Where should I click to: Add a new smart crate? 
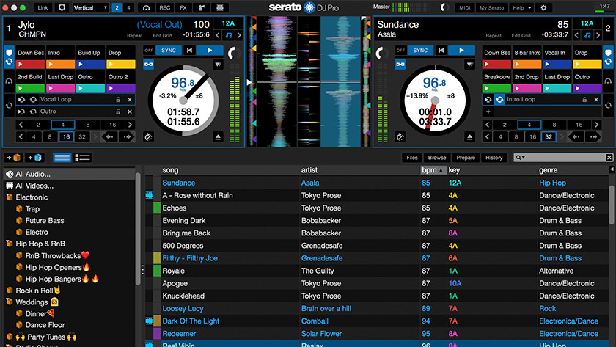pos(34,158)
